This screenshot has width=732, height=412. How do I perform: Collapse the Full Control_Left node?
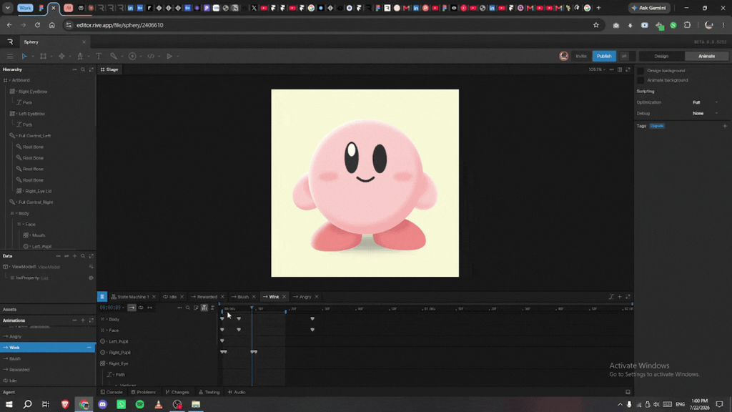(x=16, y=136)
